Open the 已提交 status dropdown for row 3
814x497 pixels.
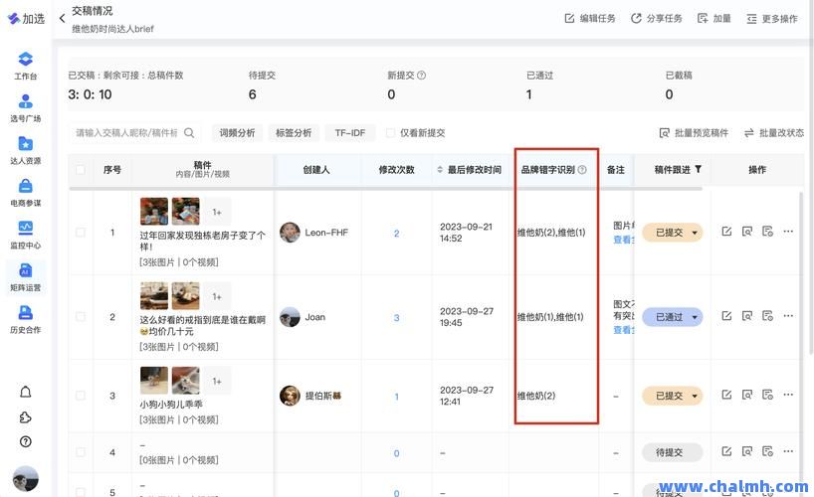tap(673, 396)
